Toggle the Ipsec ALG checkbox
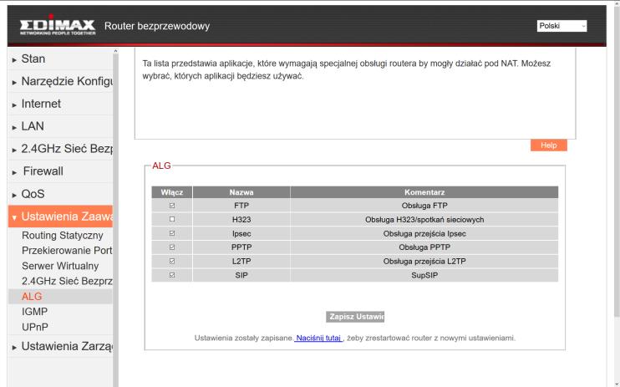Viewport: 620px width, 387px height. click(172, 233)
